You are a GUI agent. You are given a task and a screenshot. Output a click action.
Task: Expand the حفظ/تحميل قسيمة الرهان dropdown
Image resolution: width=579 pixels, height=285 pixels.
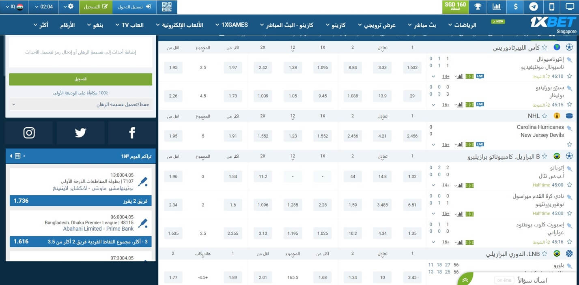81,104
